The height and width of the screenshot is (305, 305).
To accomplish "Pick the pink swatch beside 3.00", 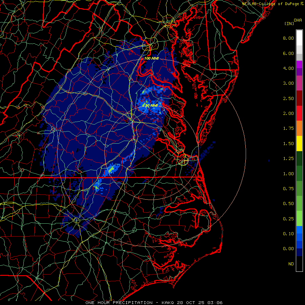I will 299,83.
